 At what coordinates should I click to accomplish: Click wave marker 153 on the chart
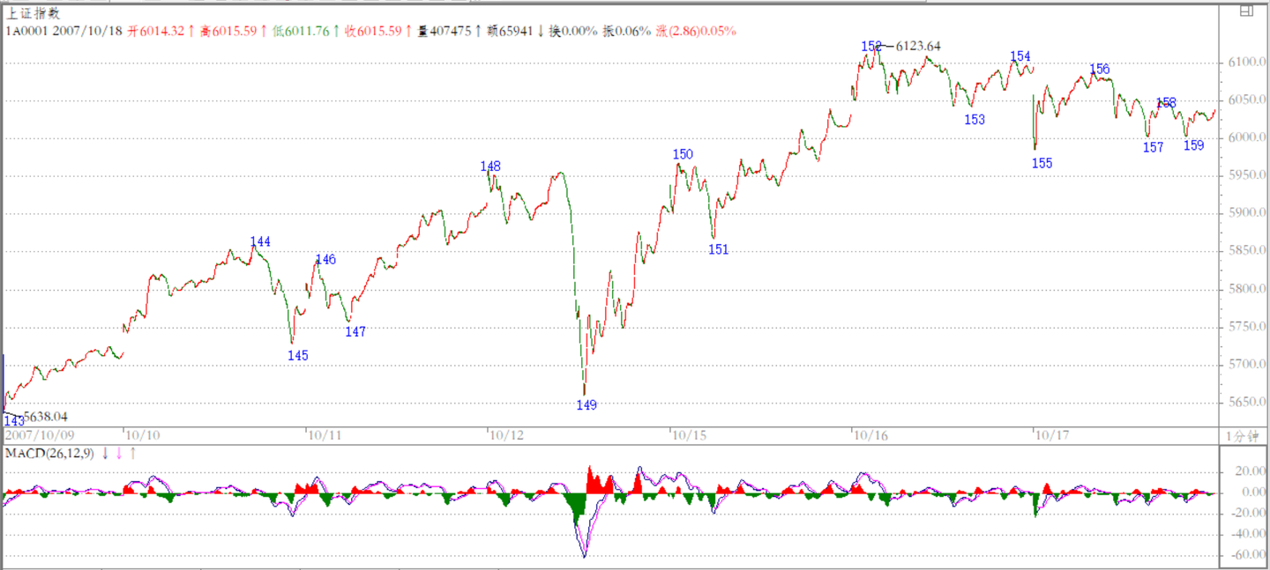point(975,120)
